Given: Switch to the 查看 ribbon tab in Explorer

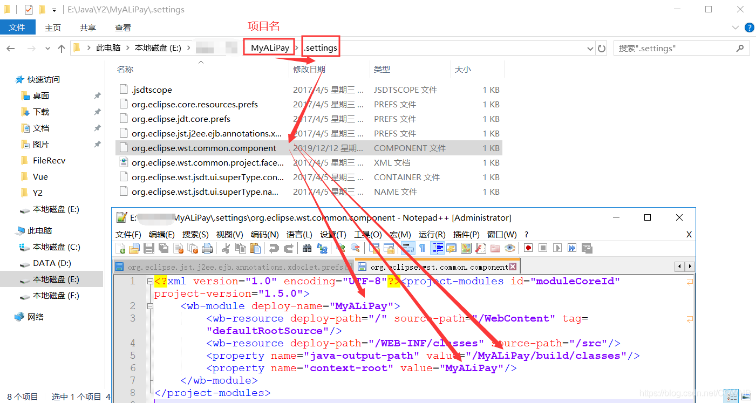Looking at the screenshot, I should tap(123, 28).
